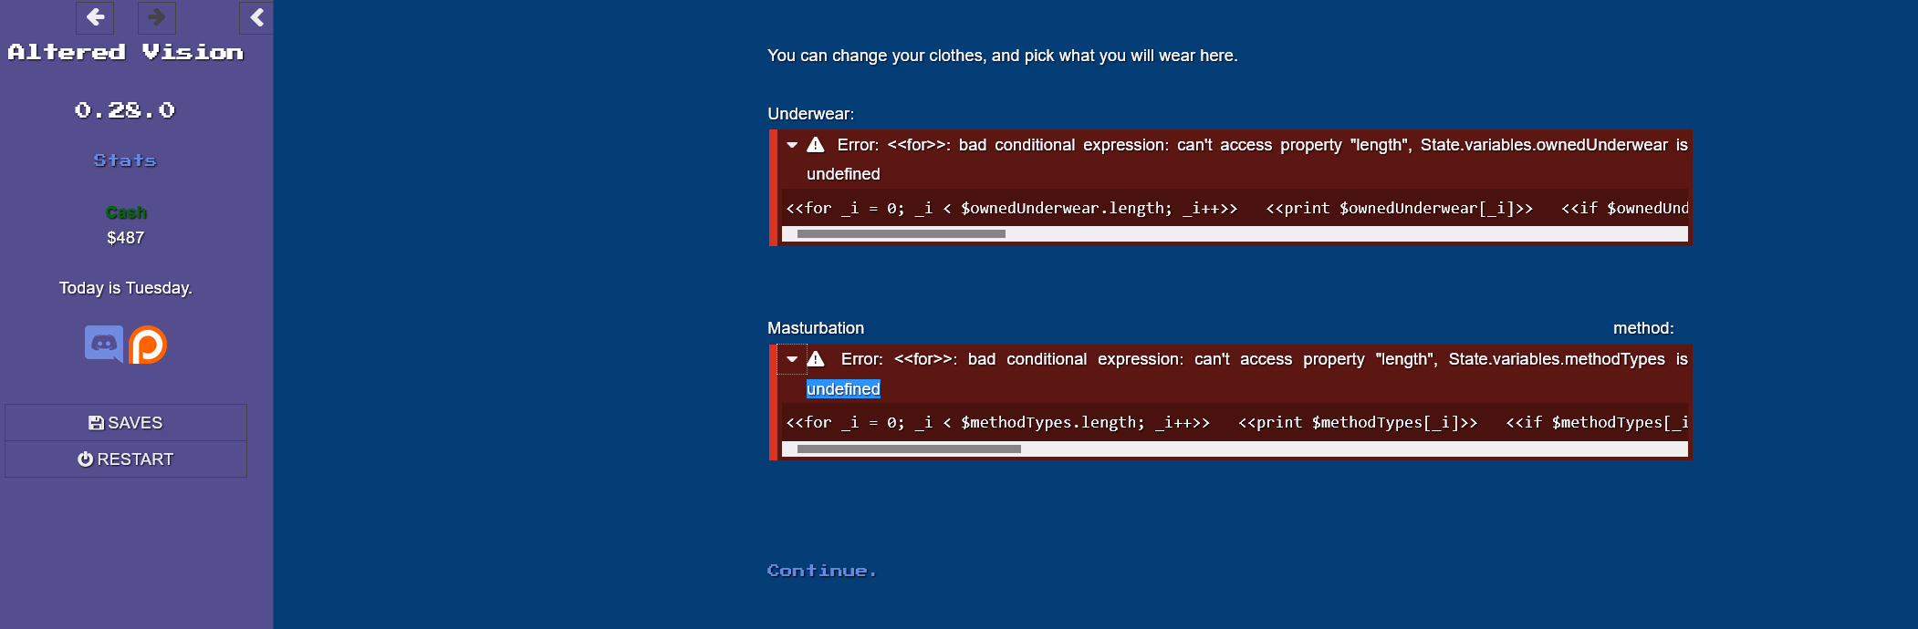Open the Discord link icon

pos(104,345)
